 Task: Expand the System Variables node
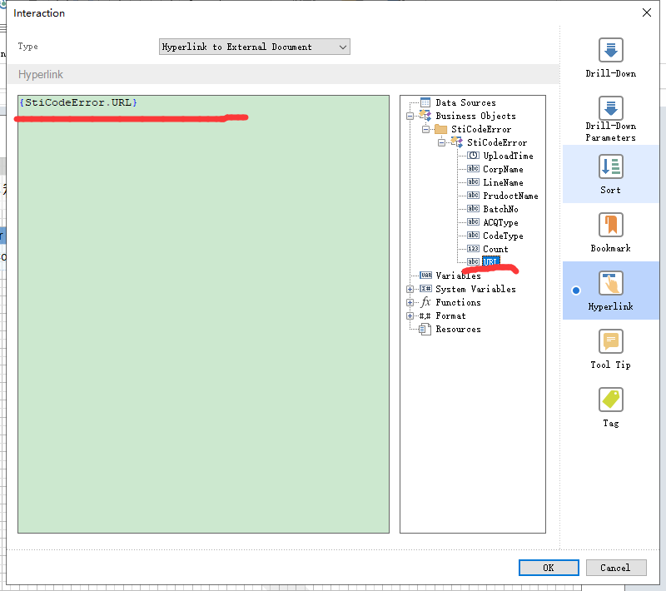[410, 289]
